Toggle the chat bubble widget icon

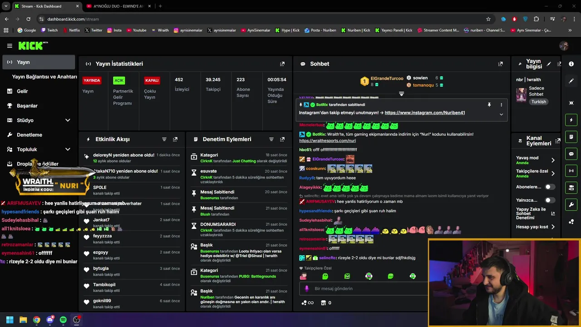tap(571, 154)
